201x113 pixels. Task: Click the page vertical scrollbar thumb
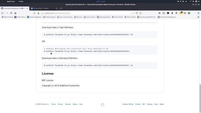point(200,98)
